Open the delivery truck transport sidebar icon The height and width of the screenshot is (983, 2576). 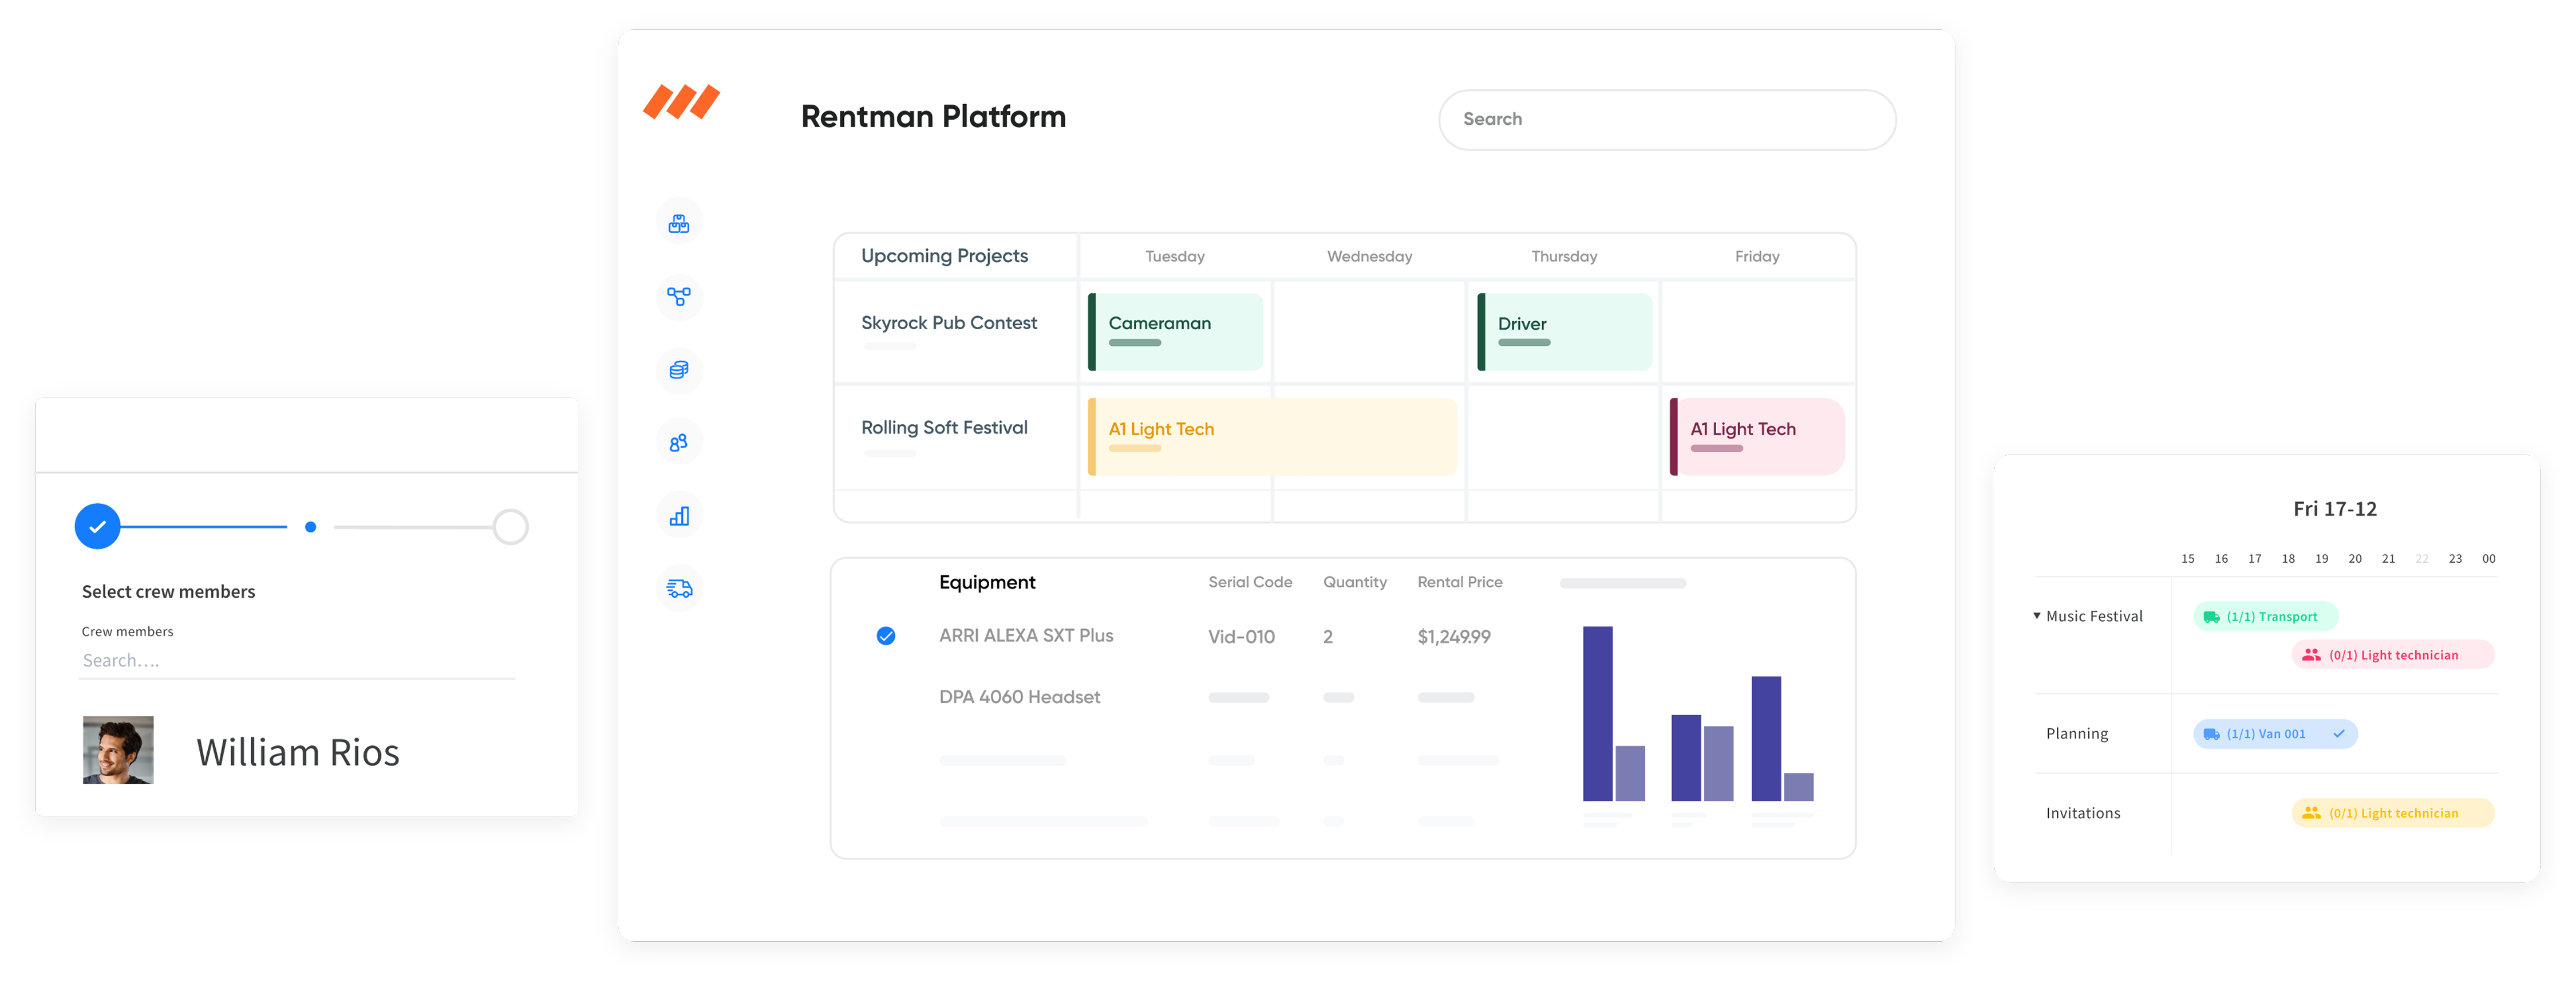679,588
